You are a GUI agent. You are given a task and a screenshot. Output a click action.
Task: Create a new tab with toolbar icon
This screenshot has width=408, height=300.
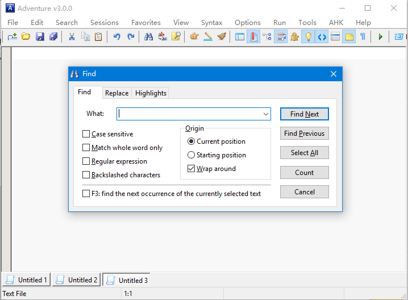point(13,37)
